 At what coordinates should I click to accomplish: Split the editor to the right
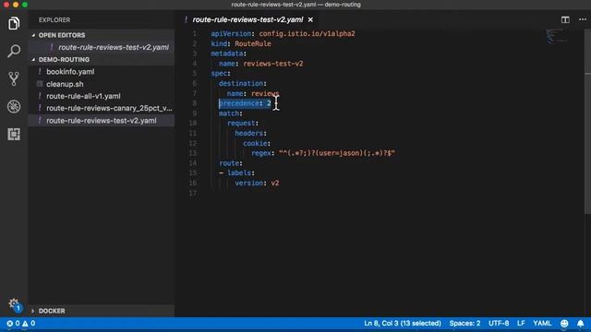tap(565, 19)
